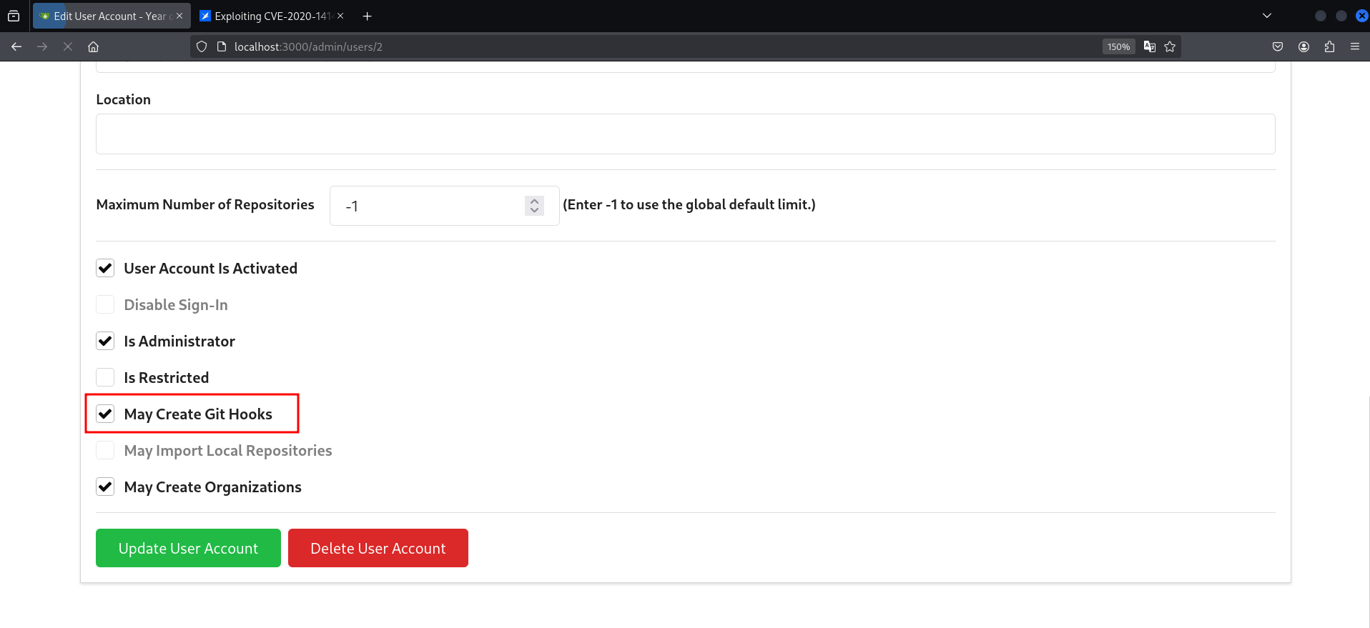Click into the Location text field

[x=685, y=134]
